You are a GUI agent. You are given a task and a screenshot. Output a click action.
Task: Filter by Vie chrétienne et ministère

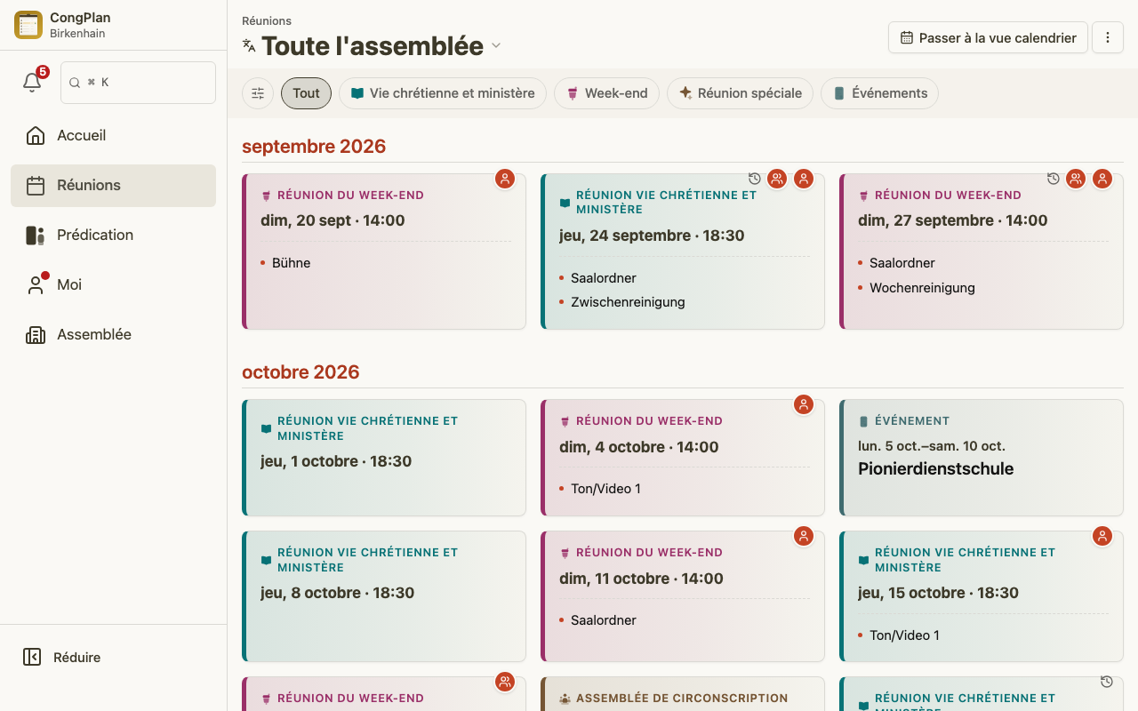click(443, 93)
